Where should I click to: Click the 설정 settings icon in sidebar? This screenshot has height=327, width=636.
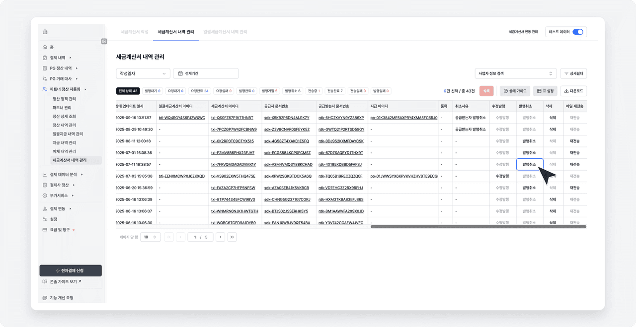45,219
